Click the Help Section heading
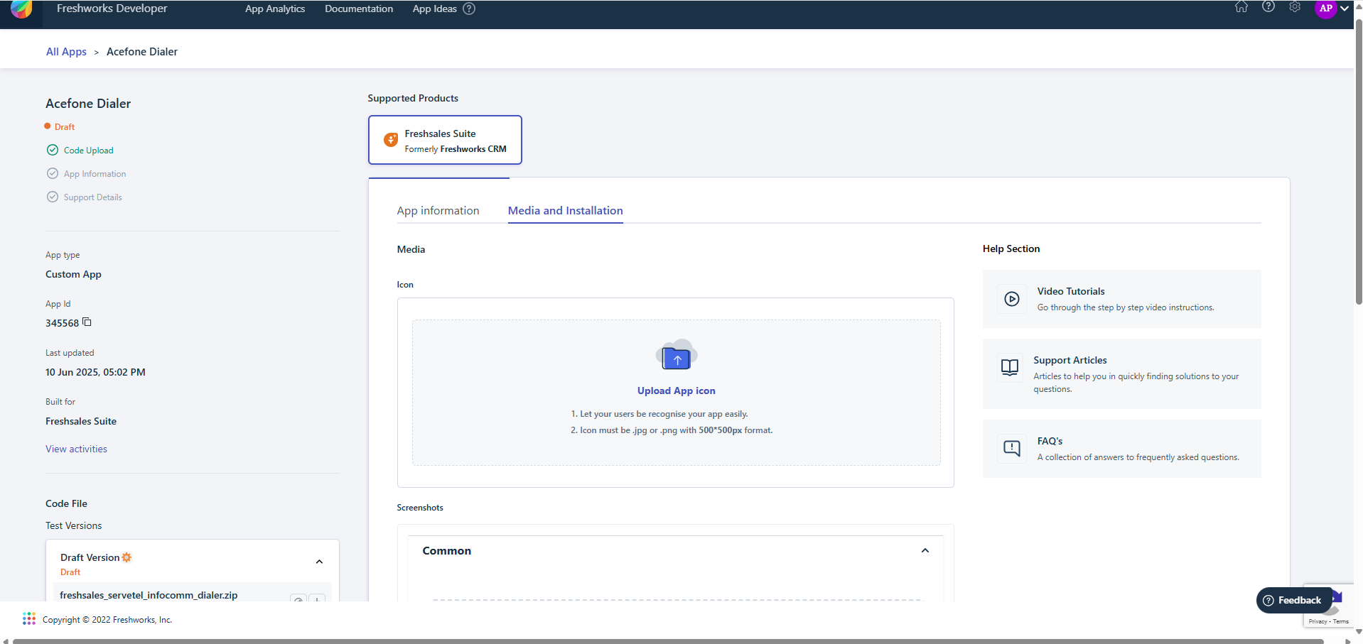This screenshot has width=1363, height=644. [x=1011, y=249]
